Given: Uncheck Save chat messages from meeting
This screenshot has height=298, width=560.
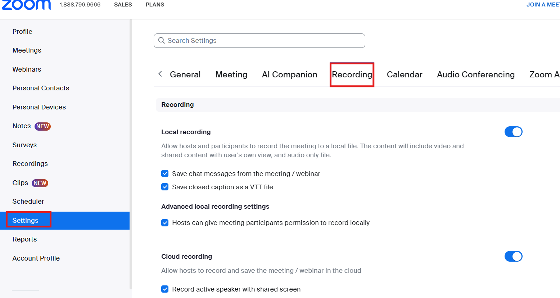Looking at the screenshot, I should coord(165,174).
